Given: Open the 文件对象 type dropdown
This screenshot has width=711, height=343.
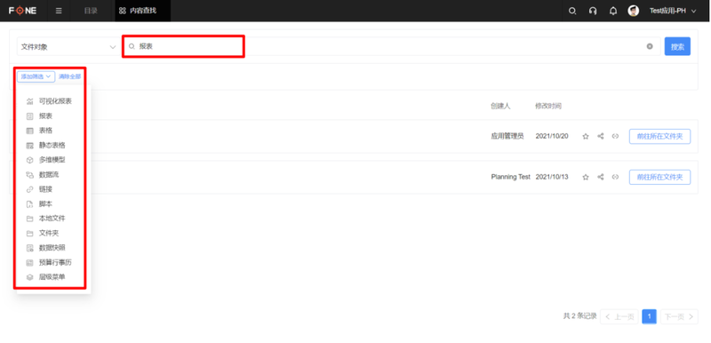Looking at the screenshot, I should coord(68,47).
